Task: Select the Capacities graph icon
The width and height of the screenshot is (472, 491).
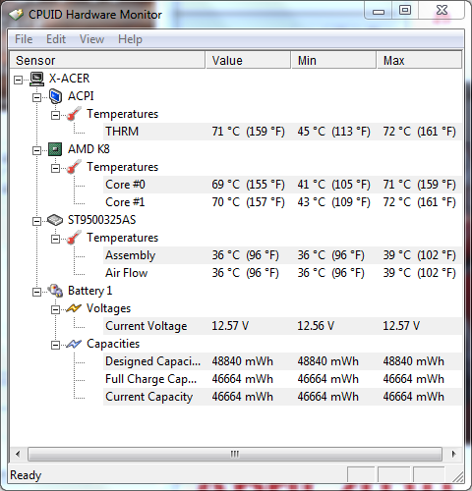Action: [x=74, y=344]
